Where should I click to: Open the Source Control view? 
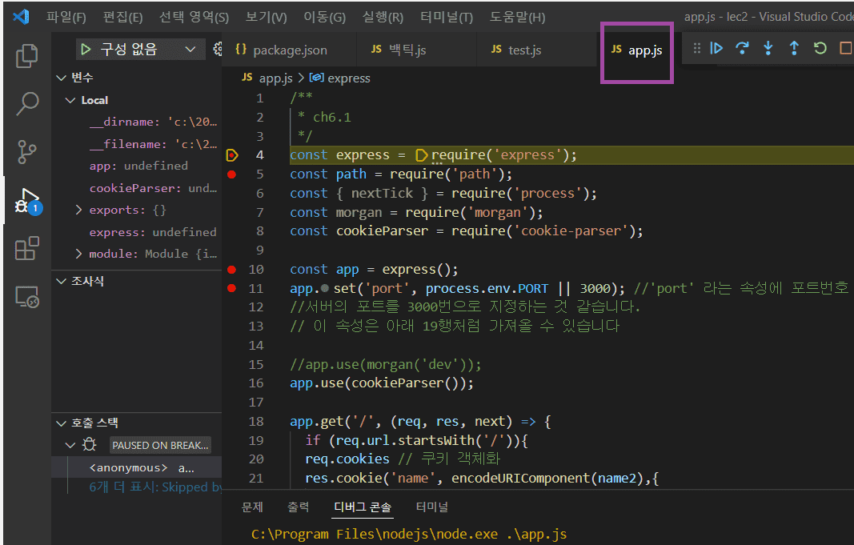click(x=27, y=151)
